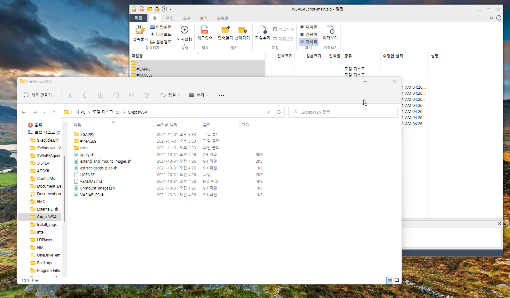510x298 pixels.
Task: Select the apply.sh file
Action: pos(87,155)
